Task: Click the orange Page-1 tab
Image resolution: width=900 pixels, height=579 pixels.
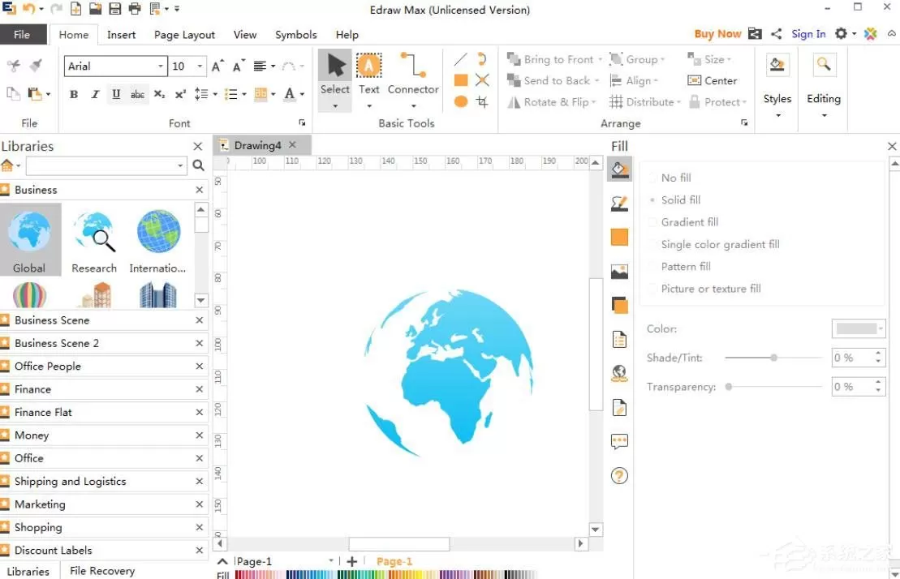Action: point(394,561)
